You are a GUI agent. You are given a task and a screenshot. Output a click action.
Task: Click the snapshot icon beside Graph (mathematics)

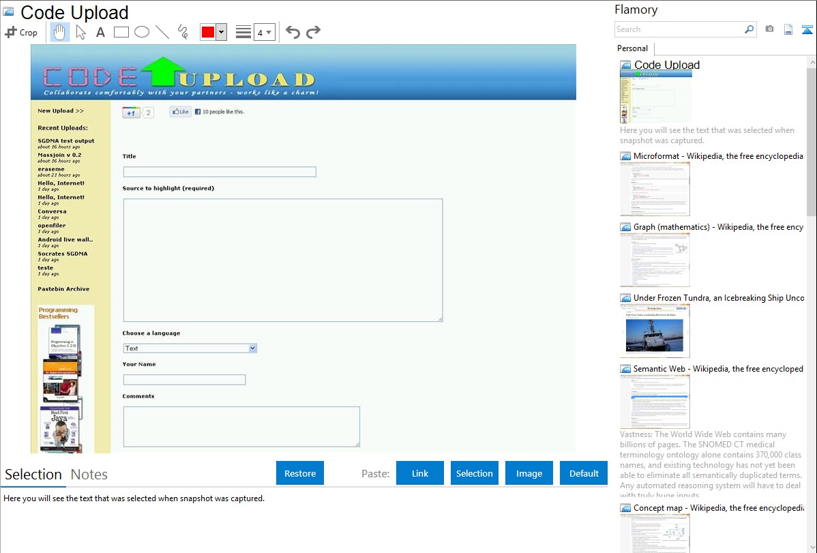coord(625,227)
